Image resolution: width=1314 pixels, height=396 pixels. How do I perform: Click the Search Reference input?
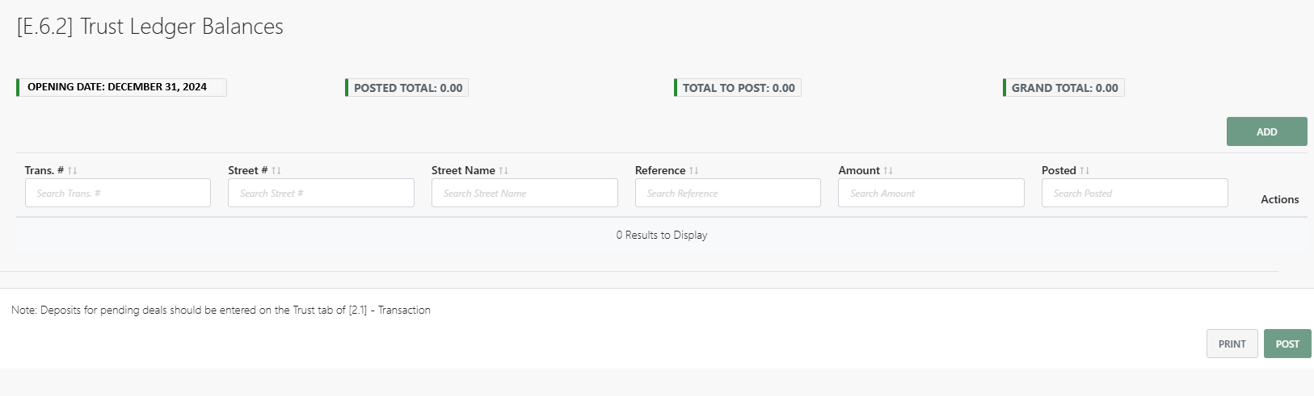pos(727,194)
